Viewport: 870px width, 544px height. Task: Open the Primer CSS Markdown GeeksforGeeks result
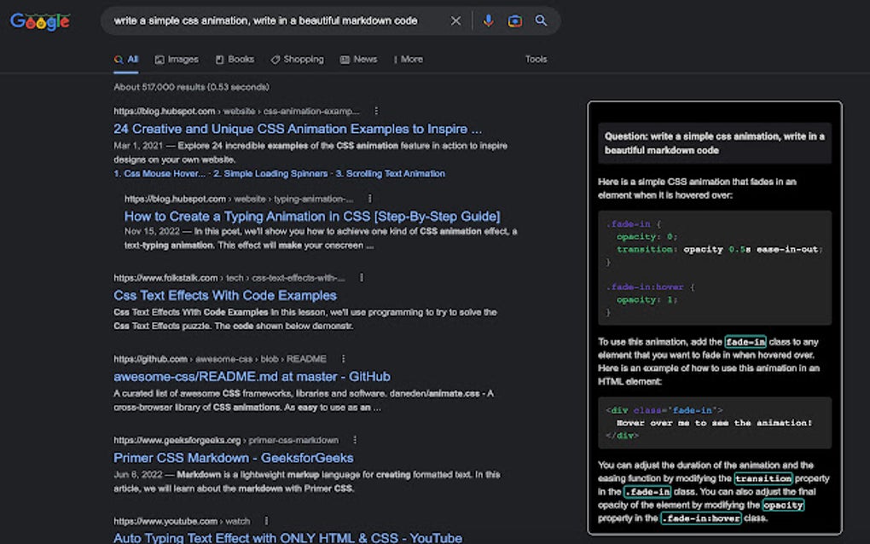[234, 457]
